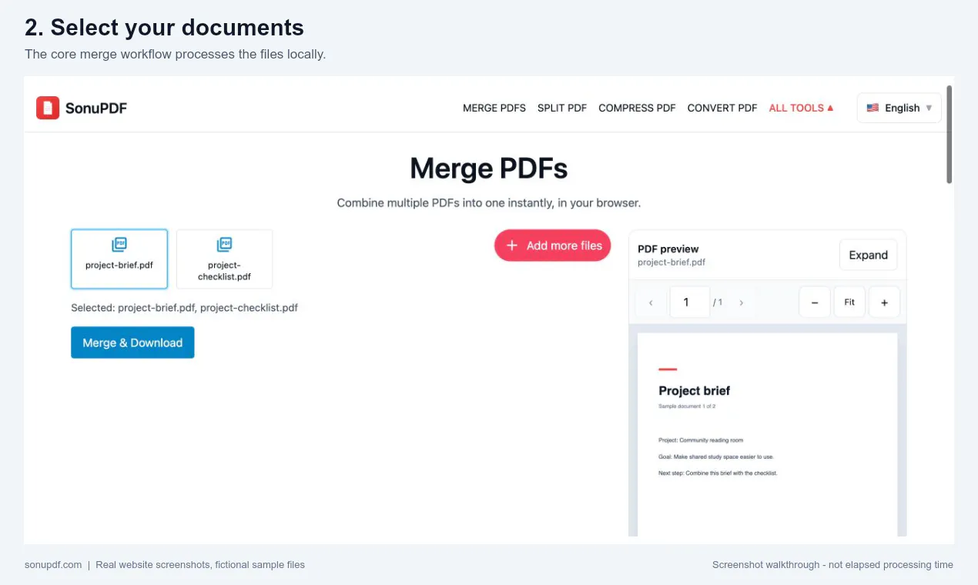Click the project-checklist.pdf file name label

224,271
